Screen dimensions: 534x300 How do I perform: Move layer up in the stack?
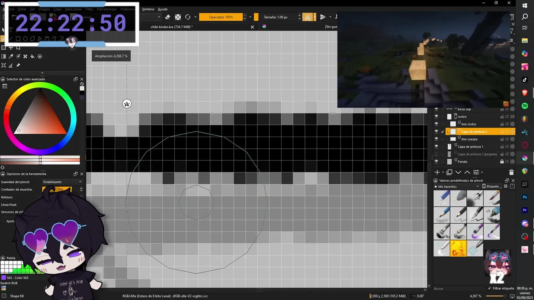pyautogui.click(x=467, y=172)
